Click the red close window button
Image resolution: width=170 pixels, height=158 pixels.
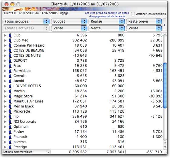tap(6, 4)
